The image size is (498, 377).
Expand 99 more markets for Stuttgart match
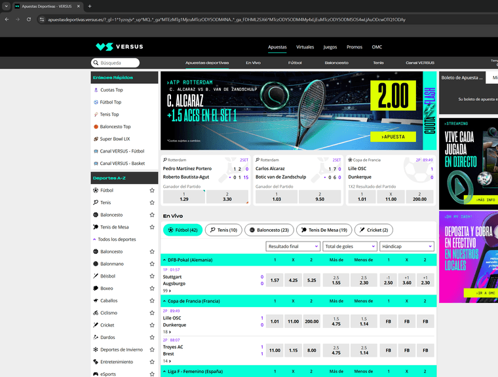pyautogui.click(x=167, y=291)
